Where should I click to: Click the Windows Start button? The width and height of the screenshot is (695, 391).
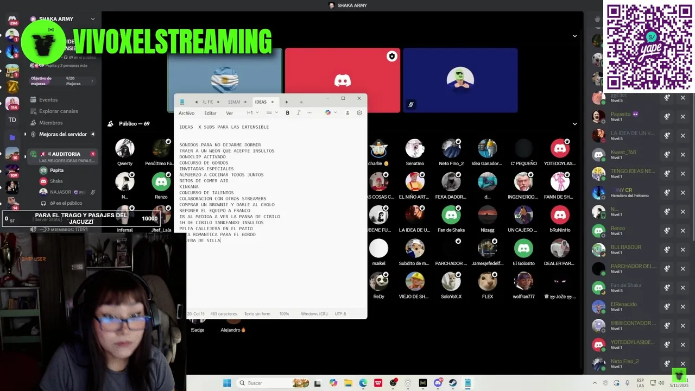tap(227, 383)
